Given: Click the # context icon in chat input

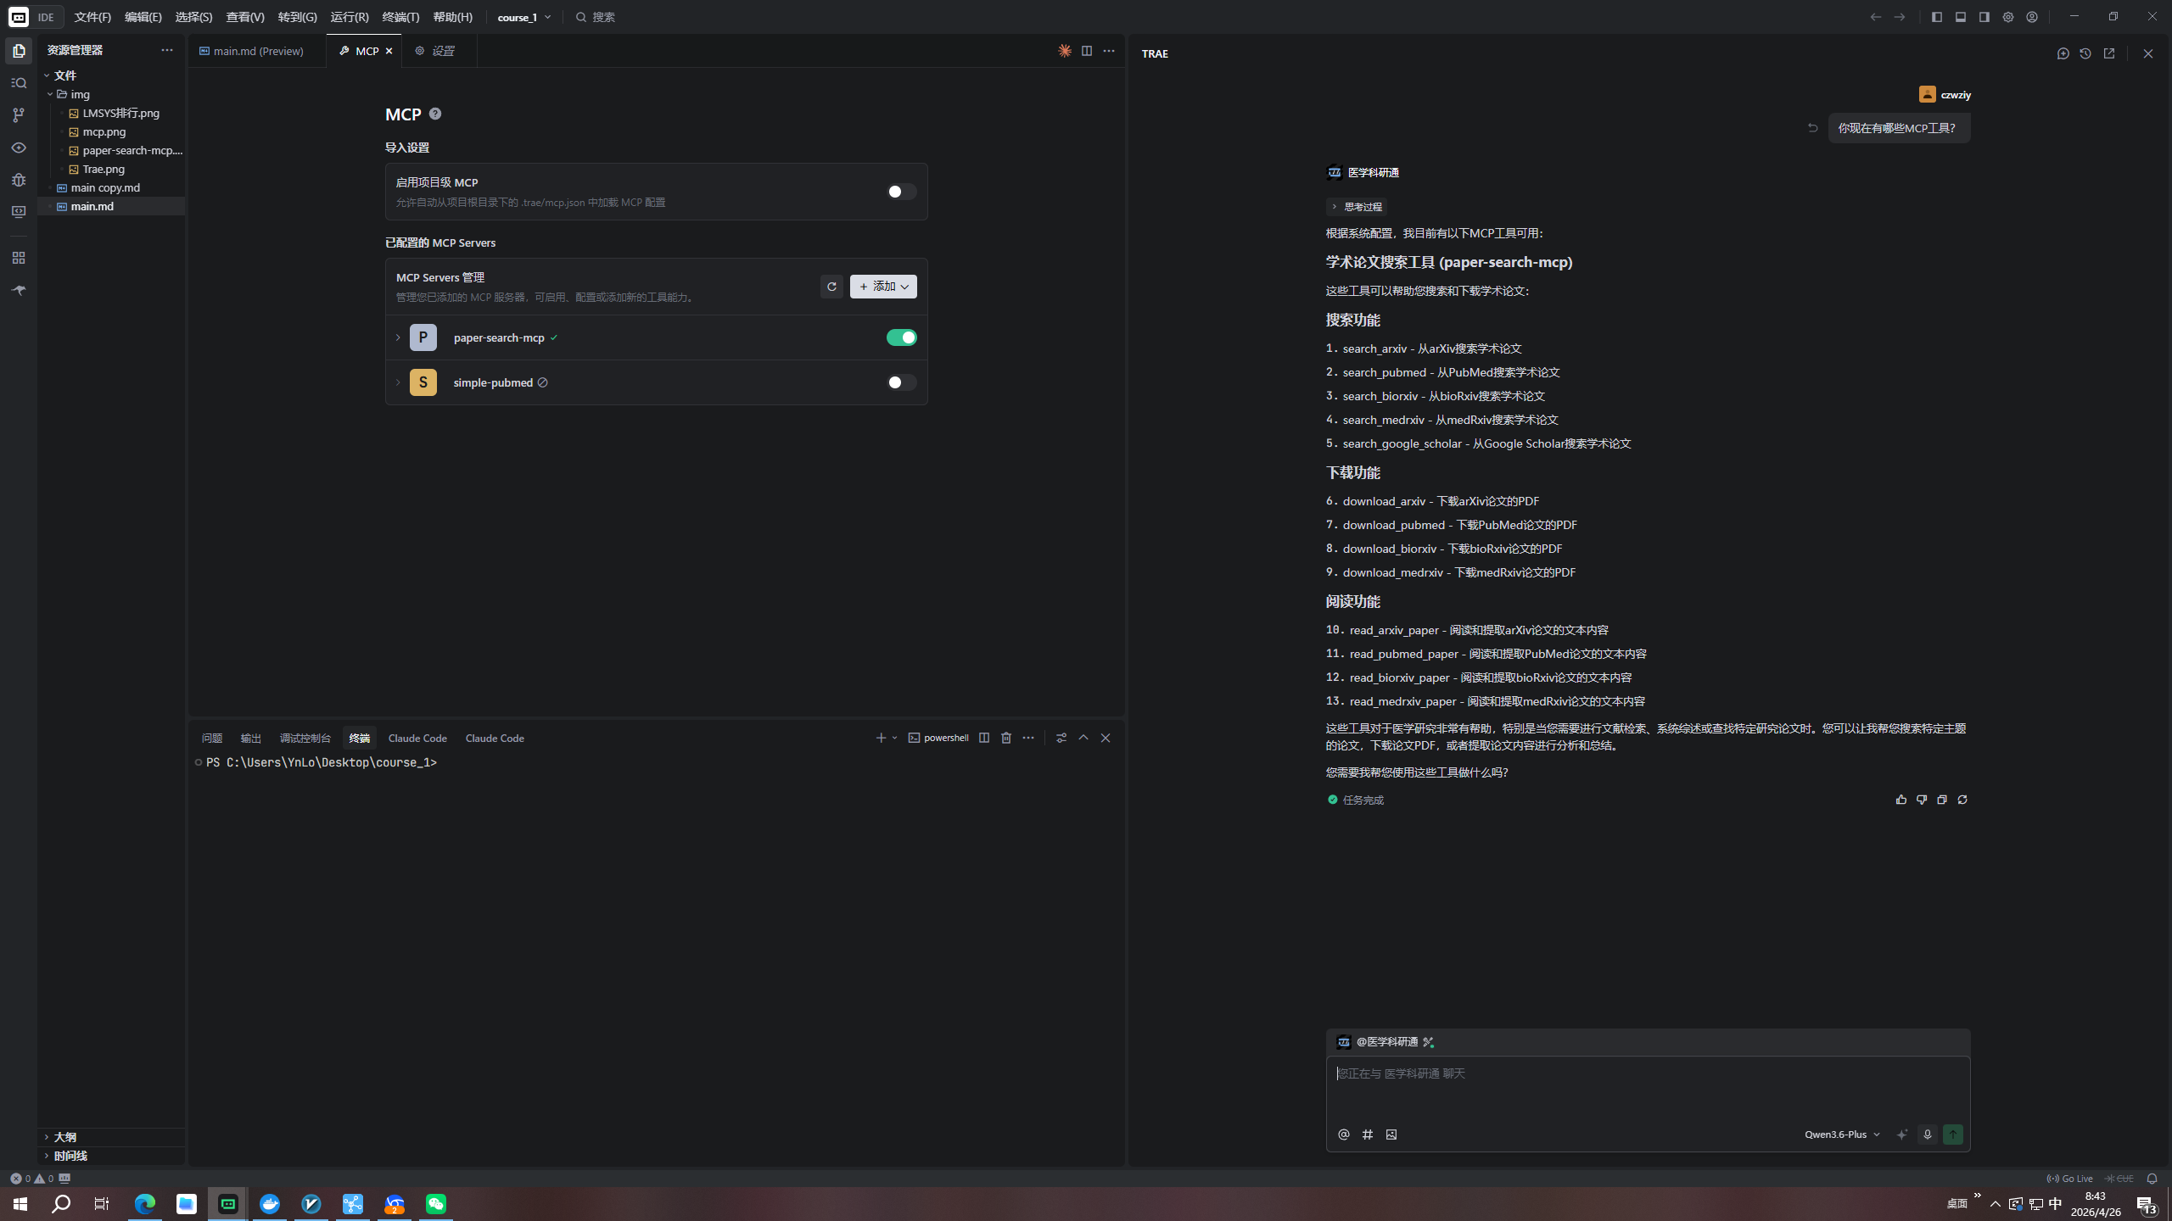Looking at the screenshot, I should (x=1368, y=1135).
